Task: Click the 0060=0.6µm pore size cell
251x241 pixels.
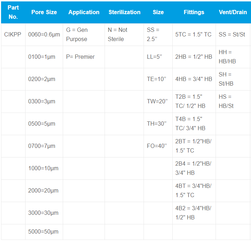Action: coord(44,35)
